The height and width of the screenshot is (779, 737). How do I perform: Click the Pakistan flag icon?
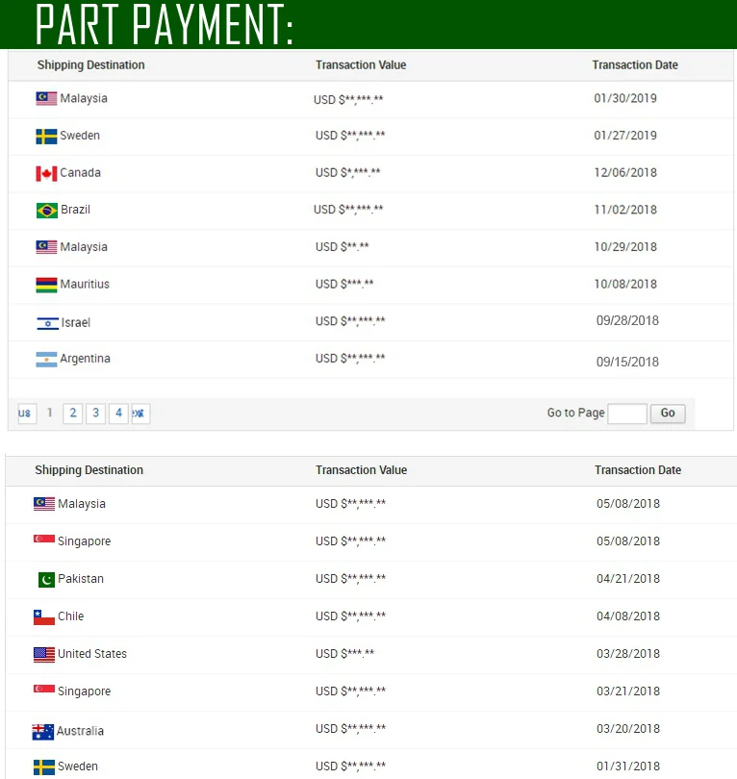pos(45,579)
